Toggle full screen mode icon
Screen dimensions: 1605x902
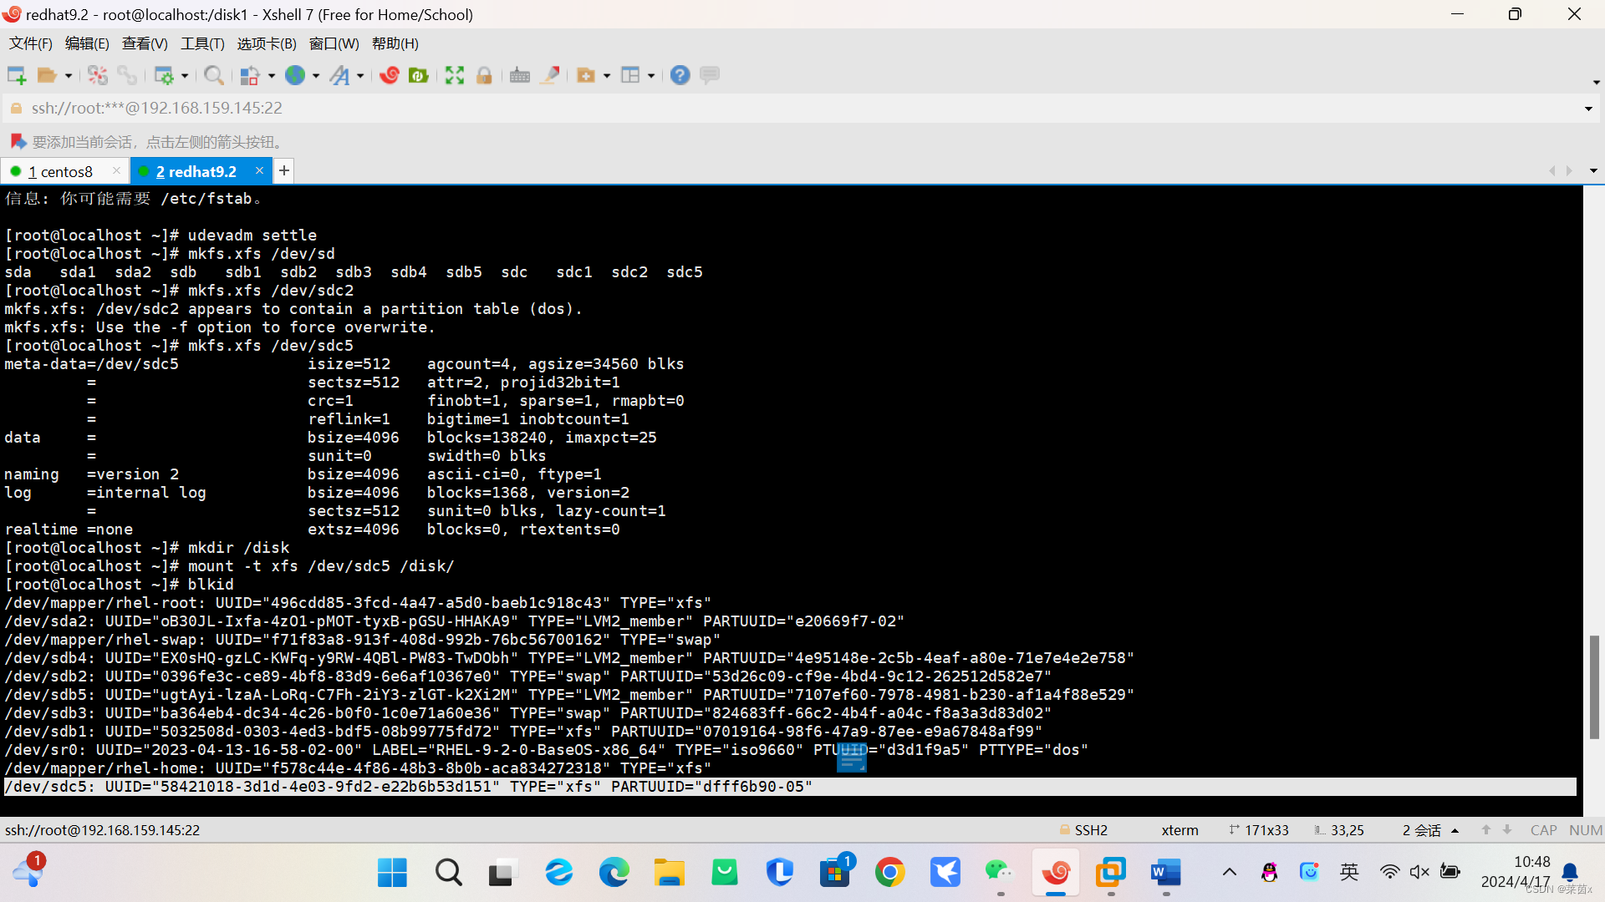click(x=454, y=75)
